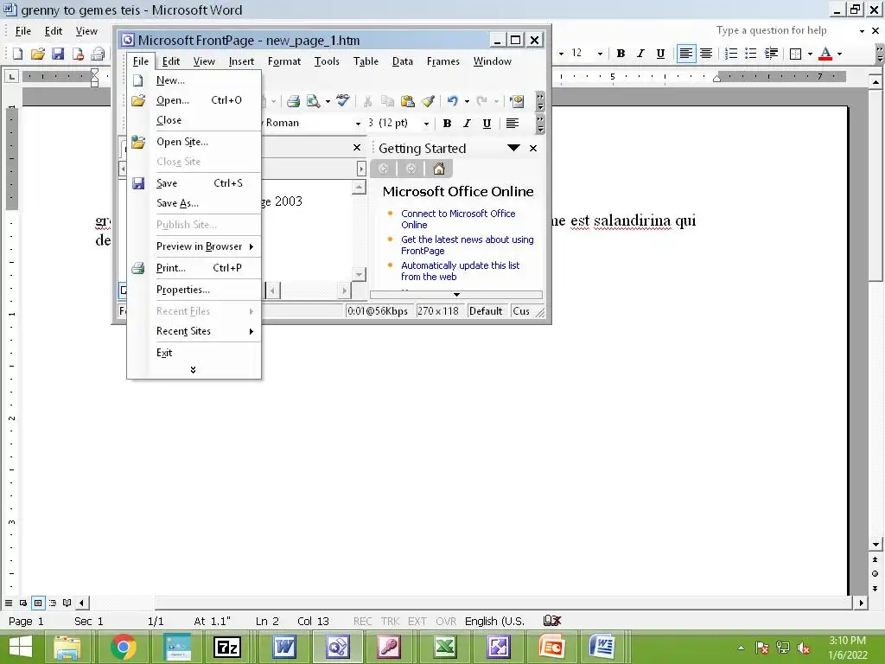Click the Open folder icon in Word toolbar
This screenshot has height=664, width=885.
[38, 54]
